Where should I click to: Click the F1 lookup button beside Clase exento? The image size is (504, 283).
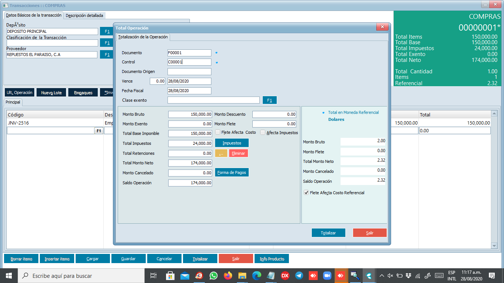click(x=269, y=100)
